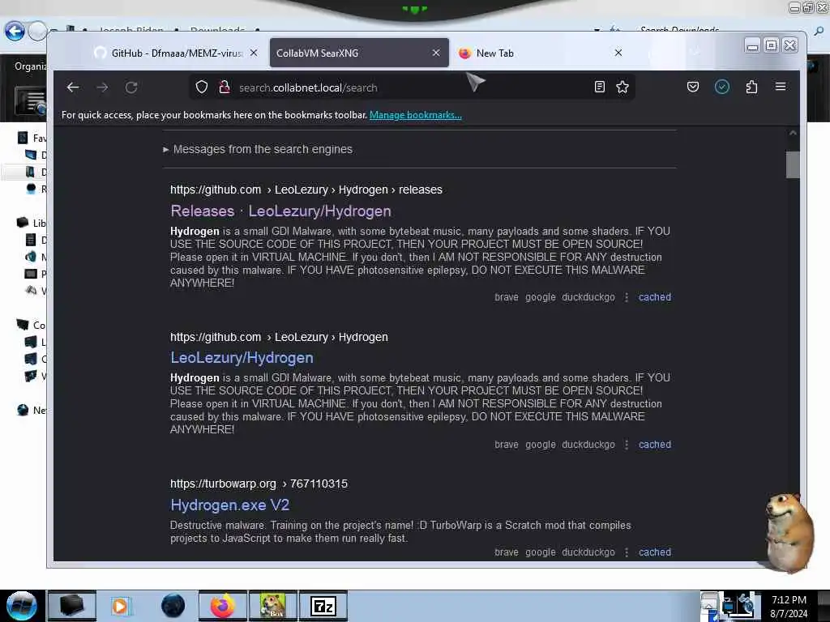Screen dimensions: 830x622
Task: Click the scrollbar up arrow
Action: [x=793, y=134]
